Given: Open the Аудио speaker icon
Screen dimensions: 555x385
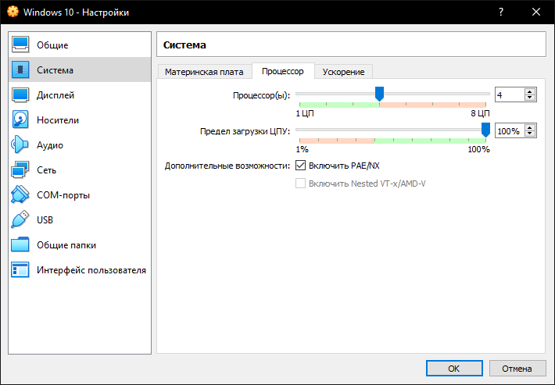Looking at the screenshot, I should click(x=20, y=145).
